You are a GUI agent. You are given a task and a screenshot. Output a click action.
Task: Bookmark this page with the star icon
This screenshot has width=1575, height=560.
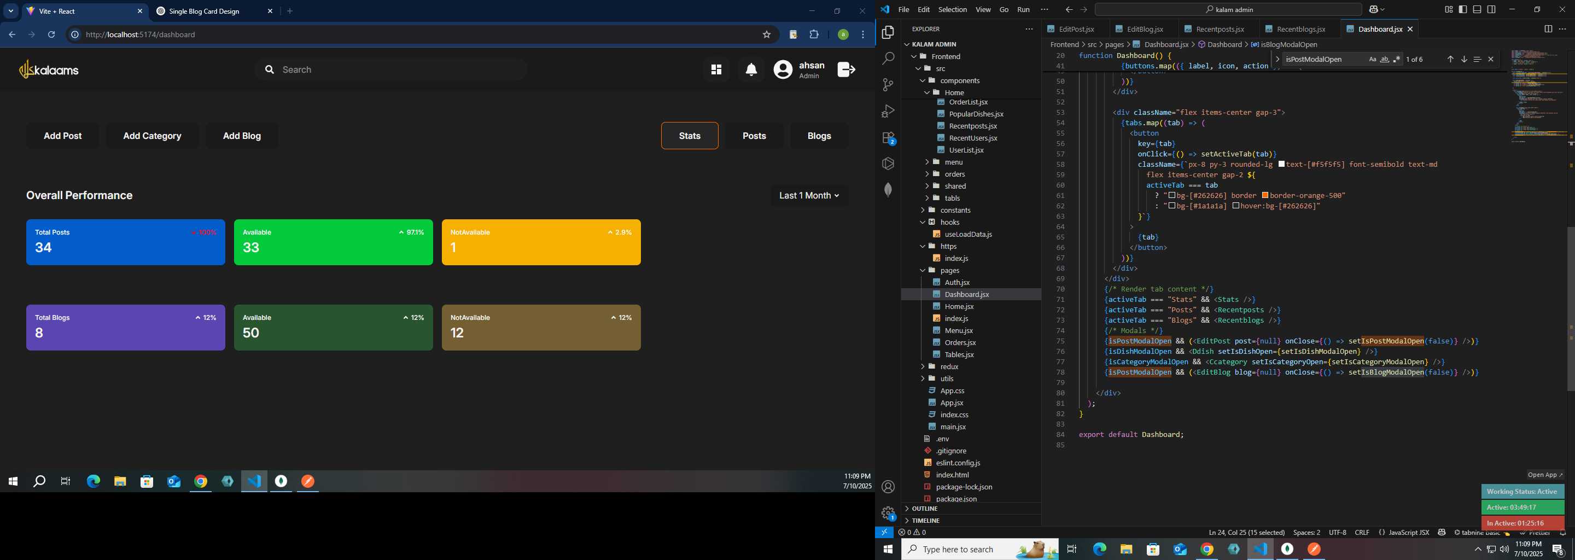tap(766, 35)
